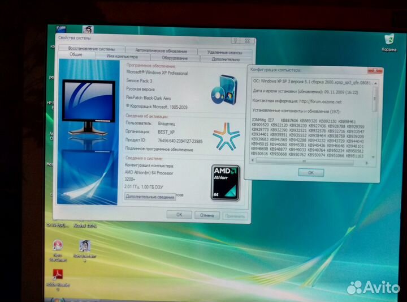The height and width of the screenshot is (302, 407).
Task: Click the 2.01 ГГц, 1.00 ГБ ОЗУ text
Action: [144, 187]
